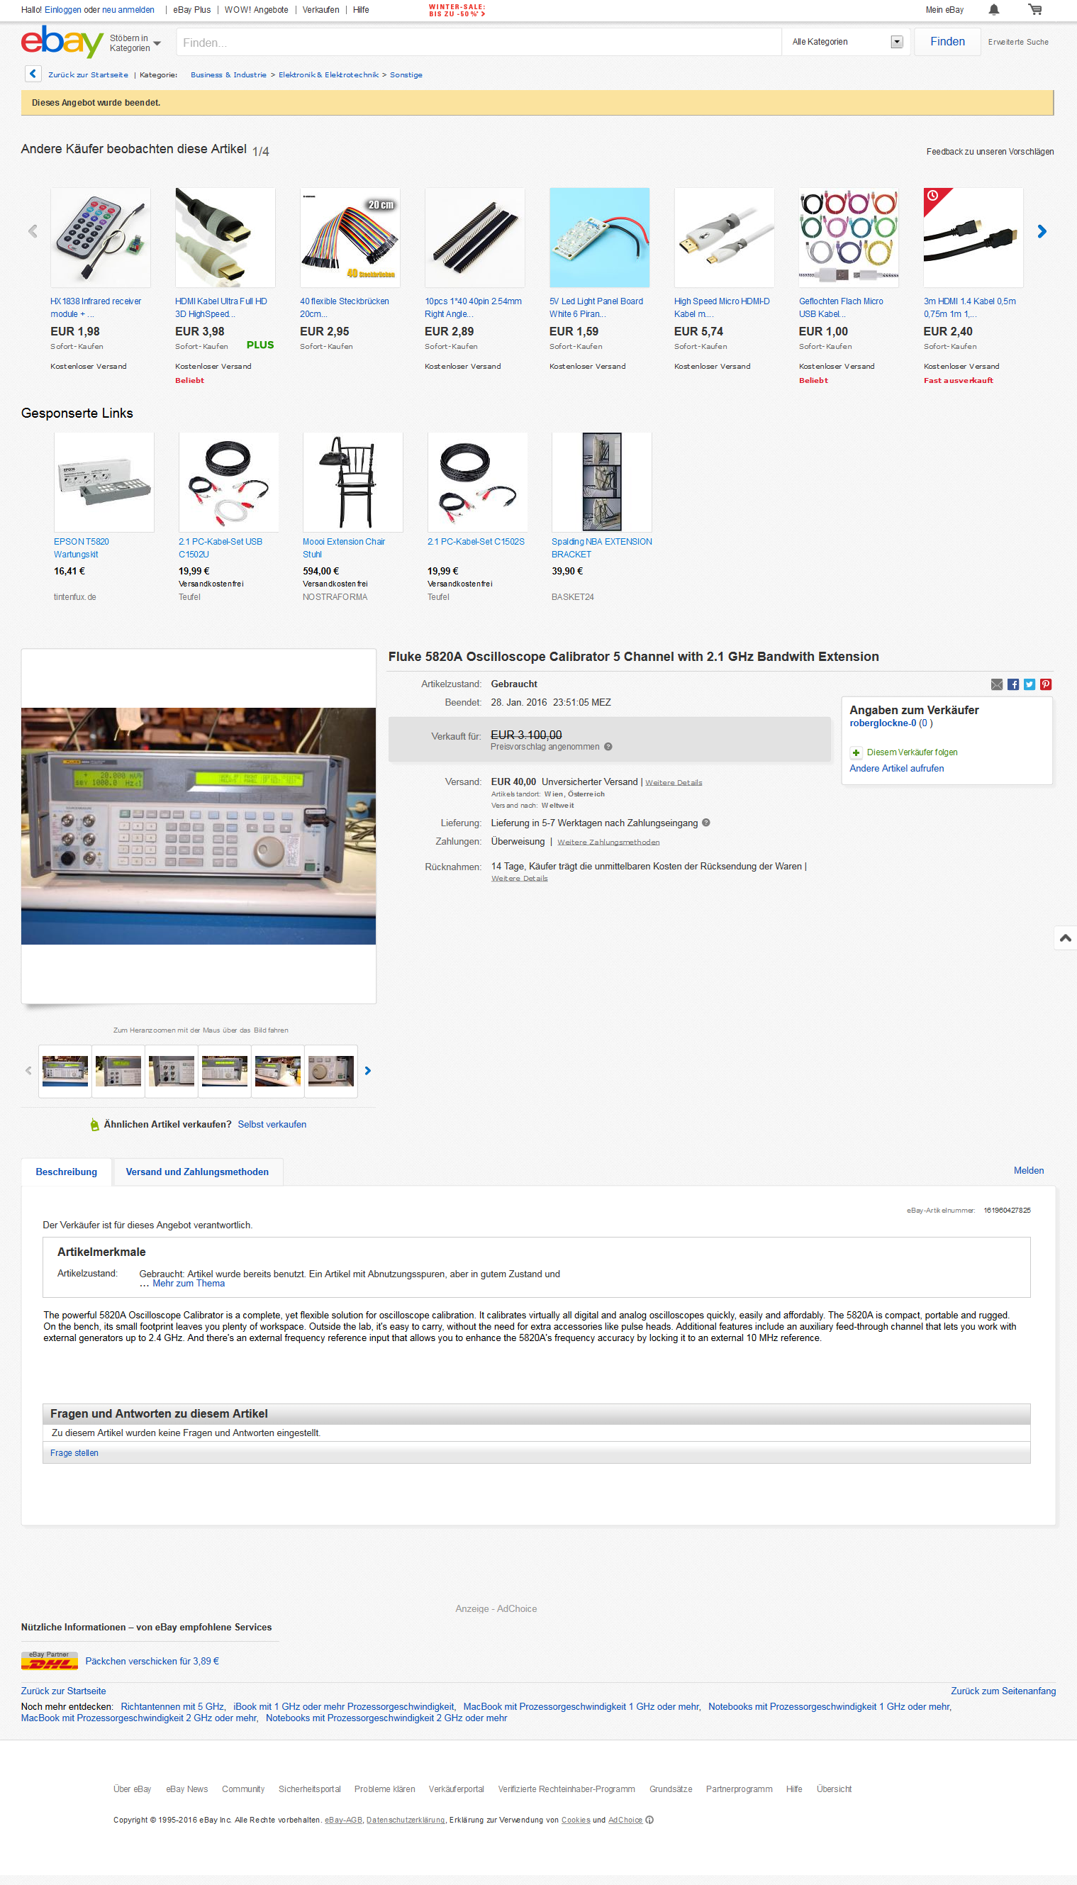1077x1885 pixels.
Task: Share listing via email icon
Action: pyautogui.click(x=996, y=684)
